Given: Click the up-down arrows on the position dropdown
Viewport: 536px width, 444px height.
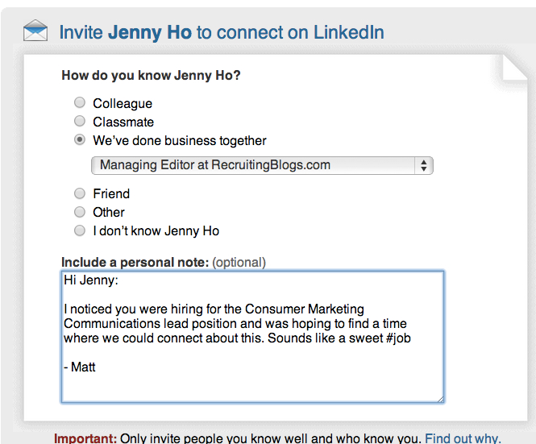Looking at the screenshot, I should point(423,165).
